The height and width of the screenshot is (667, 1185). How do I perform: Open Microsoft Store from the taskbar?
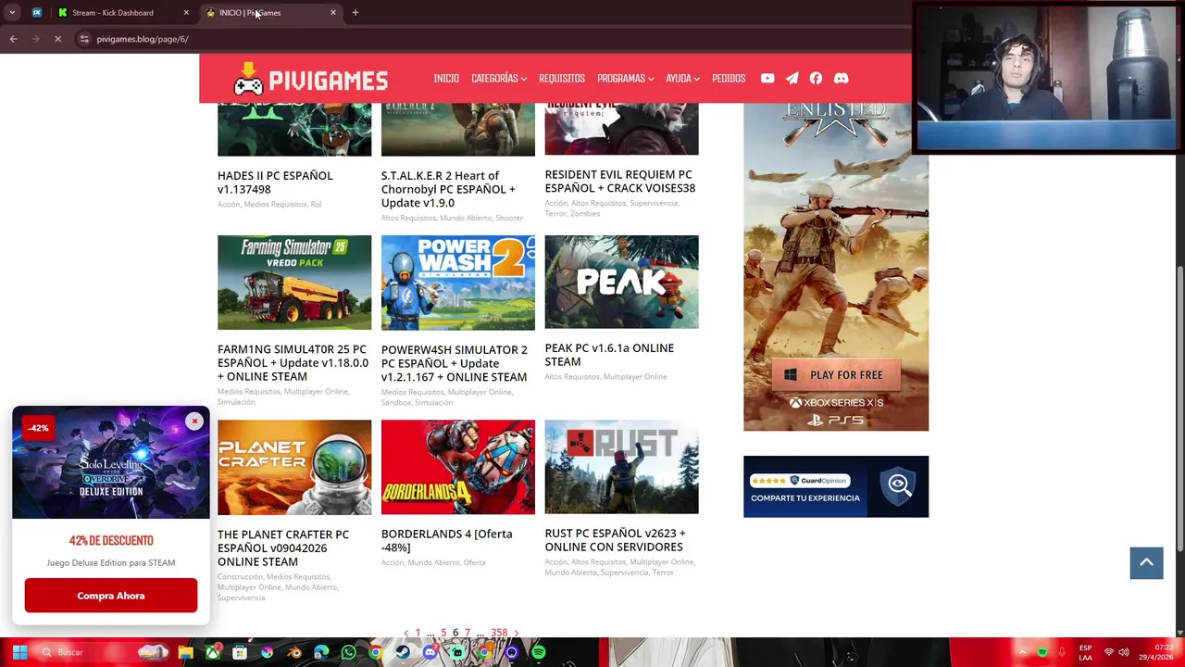239,652
